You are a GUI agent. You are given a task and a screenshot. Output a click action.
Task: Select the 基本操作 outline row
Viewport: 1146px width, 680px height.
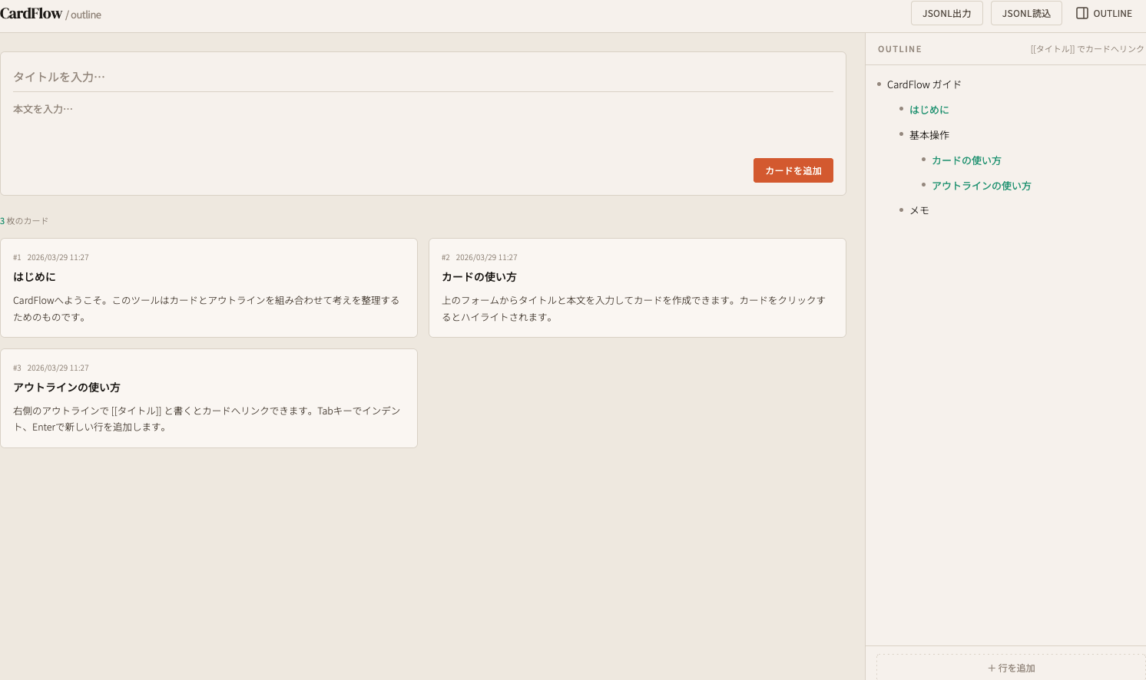pyautogui.click(x=928, y=134)
